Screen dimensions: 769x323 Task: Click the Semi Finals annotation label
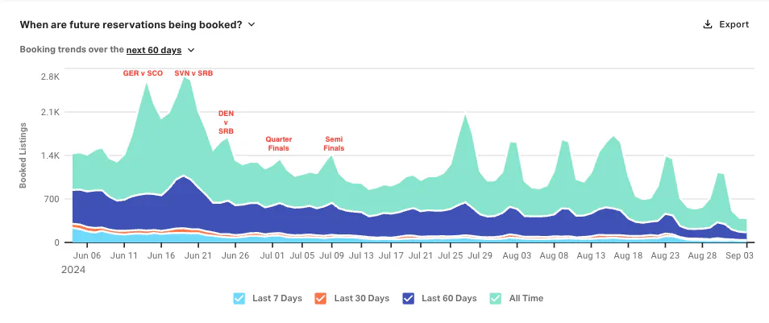pos(334,143)
